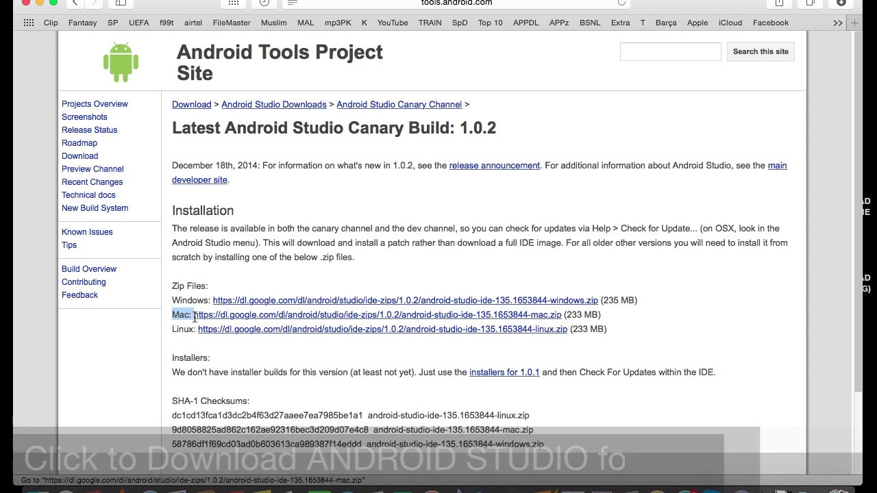Open the SpD bookmark
Image resolution: width=877 pixels, height=493 pixels.
pyautogui.click(x=460, y=23)
